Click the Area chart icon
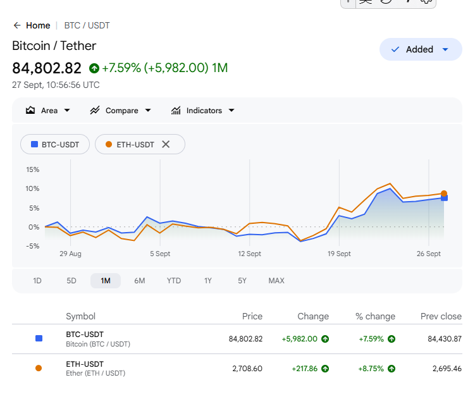Screen dimensions: 475x399 tap(30, 110)
